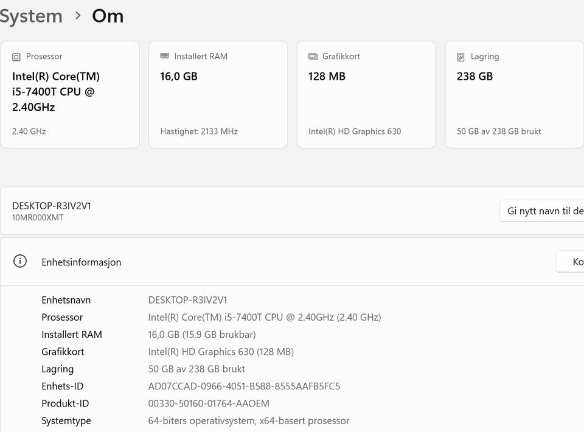Image resolution: width=584 pixels, height=432 pixels.
Task: Click the Prosessor card chip icon
Action: [x=16, y=57]
